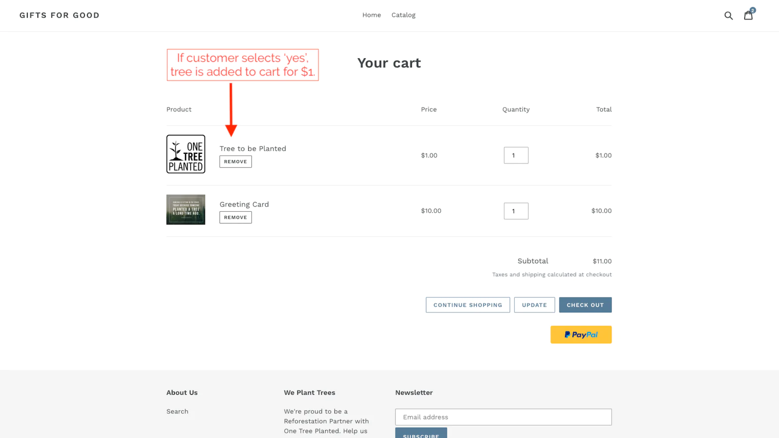Click the Gifts For Good store logo

click(x=59, y=15)
